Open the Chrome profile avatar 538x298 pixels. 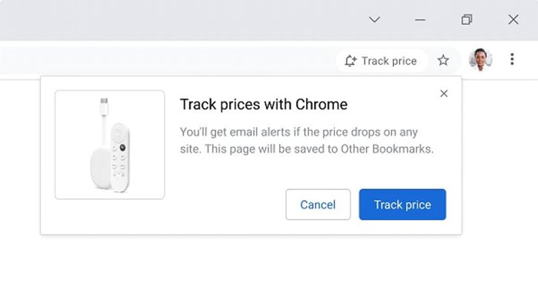pos(480,60)
